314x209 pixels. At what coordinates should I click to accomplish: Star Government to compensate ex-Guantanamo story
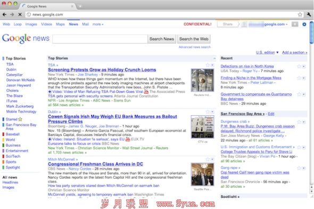coord(299,94)
